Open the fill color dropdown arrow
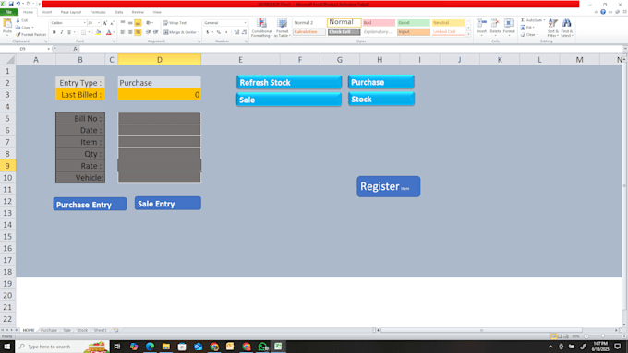628x353 pixels. click(x=103, y=32)
